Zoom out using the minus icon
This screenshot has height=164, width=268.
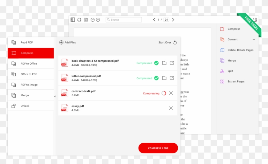(x=93, y=20)
